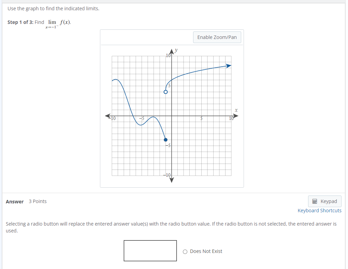
Task: Open the Keypad panel
Action: pyautogui.click(x=324, y=201)
